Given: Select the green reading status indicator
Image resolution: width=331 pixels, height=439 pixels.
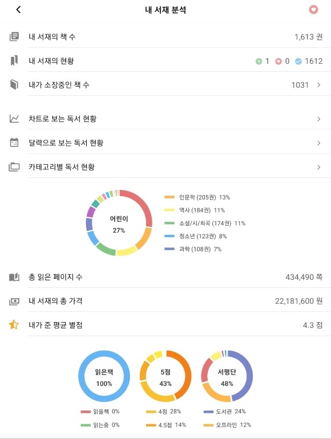Looking at the screenshot, I should [259, 61].
